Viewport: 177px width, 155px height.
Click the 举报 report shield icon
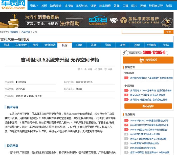click(106, 69)
